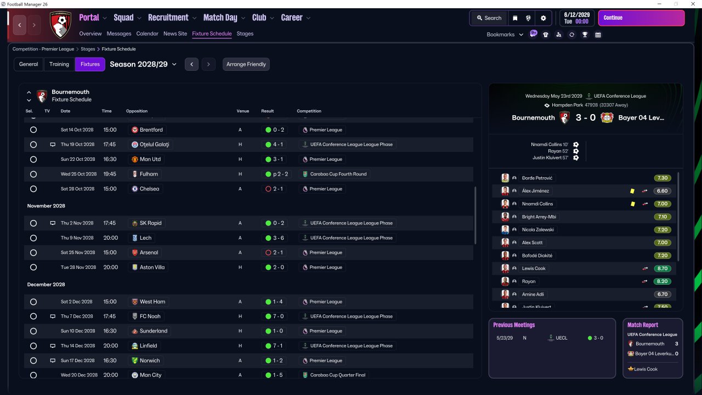This screenshot has height=395, width=702.
Task: Open the globe icon in top bar
Action: pos(528,18)
